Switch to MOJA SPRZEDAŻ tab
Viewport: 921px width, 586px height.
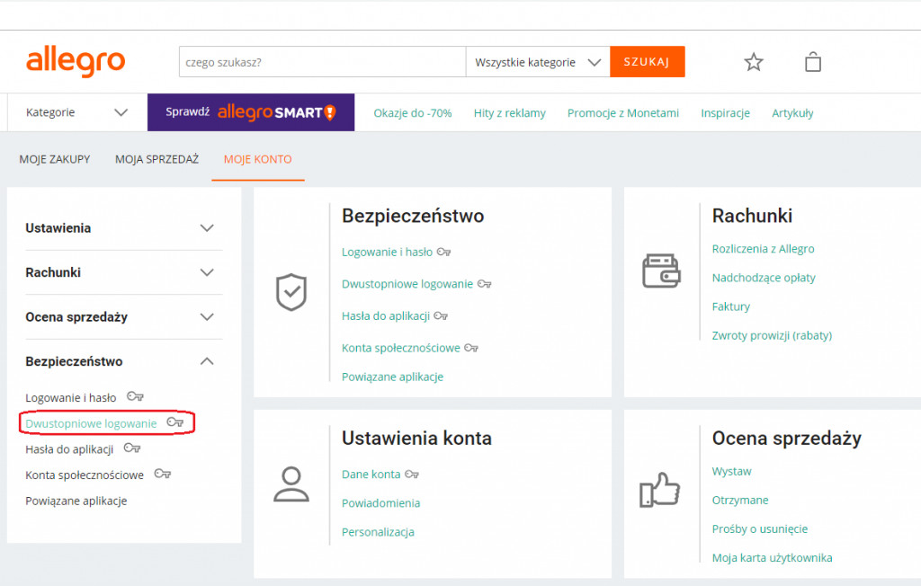click(x=156, y=159)
